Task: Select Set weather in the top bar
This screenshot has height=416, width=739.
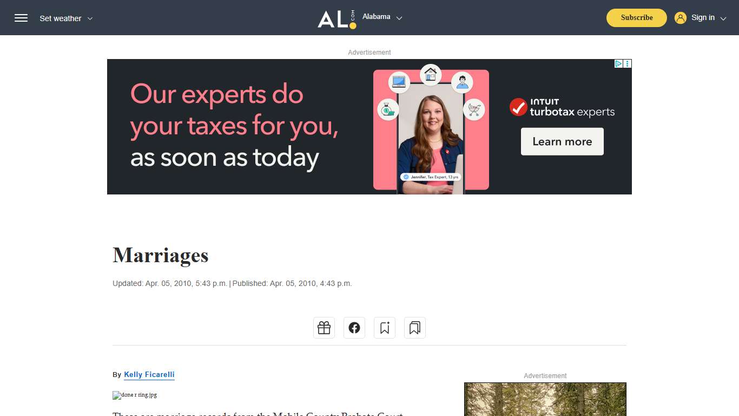Action: point(60,18)
